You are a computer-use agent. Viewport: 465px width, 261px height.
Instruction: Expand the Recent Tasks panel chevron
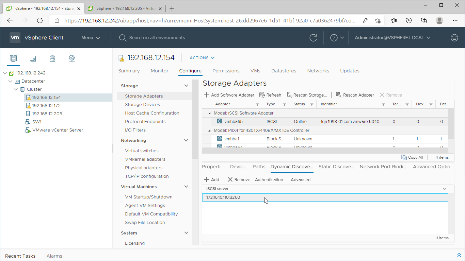pos(459,255)
